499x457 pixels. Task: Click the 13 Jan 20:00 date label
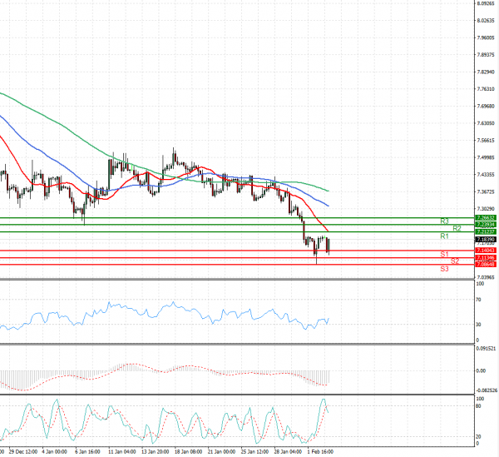coord(155,451)
